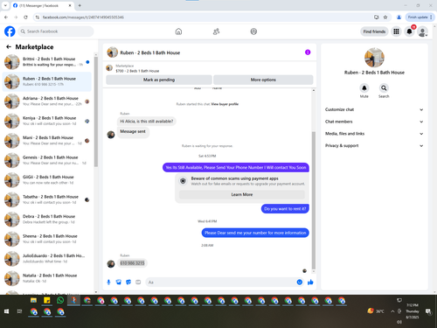The width and height of the screenshot is (437, 328).
Task: Bookmark this page star icon
Action: coord(385,17)
